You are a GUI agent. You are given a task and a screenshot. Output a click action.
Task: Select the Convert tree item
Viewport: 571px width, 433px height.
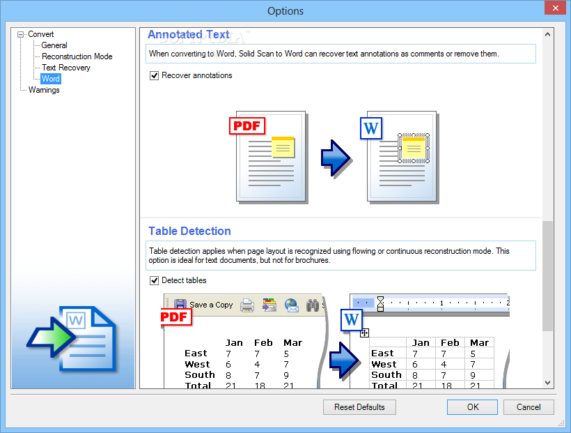point(41,34)
